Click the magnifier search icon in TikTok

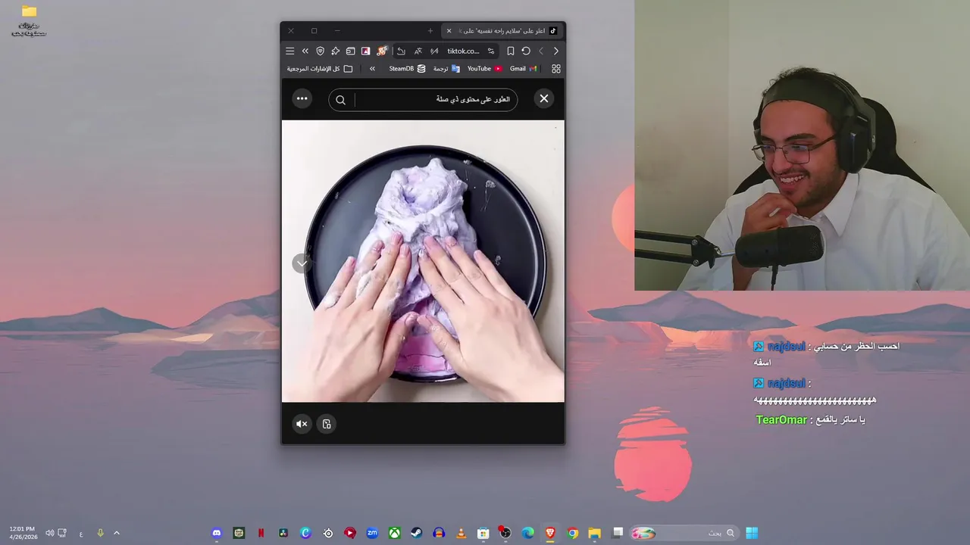click(340, 99)
